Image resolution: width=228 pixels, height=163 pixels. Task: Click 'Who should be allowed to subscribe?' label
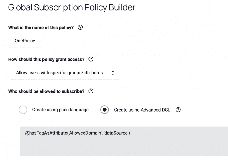(46, 91)
